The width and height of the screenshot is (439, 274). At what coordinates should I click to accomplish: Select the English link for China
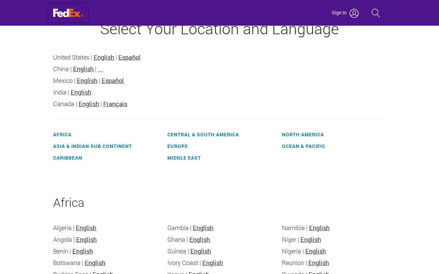83,69
